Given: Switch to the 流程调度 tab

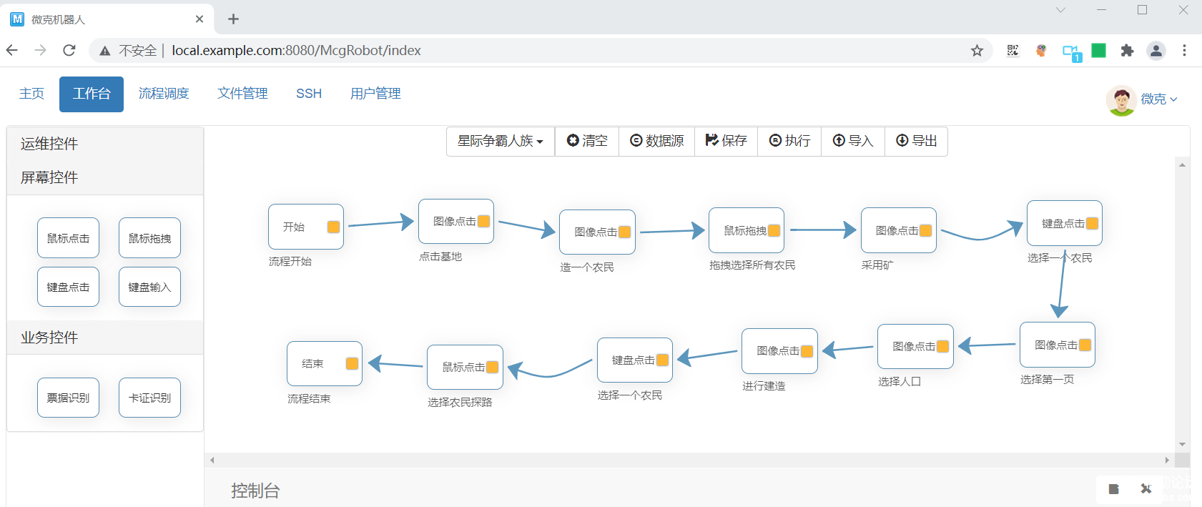Looking at the screenshot, I should [x=164, y=94].
